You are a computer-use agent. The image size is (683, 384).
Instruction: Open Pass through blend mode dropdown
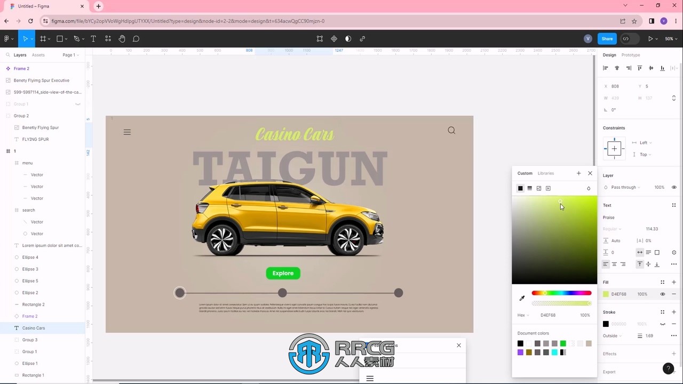625,187
